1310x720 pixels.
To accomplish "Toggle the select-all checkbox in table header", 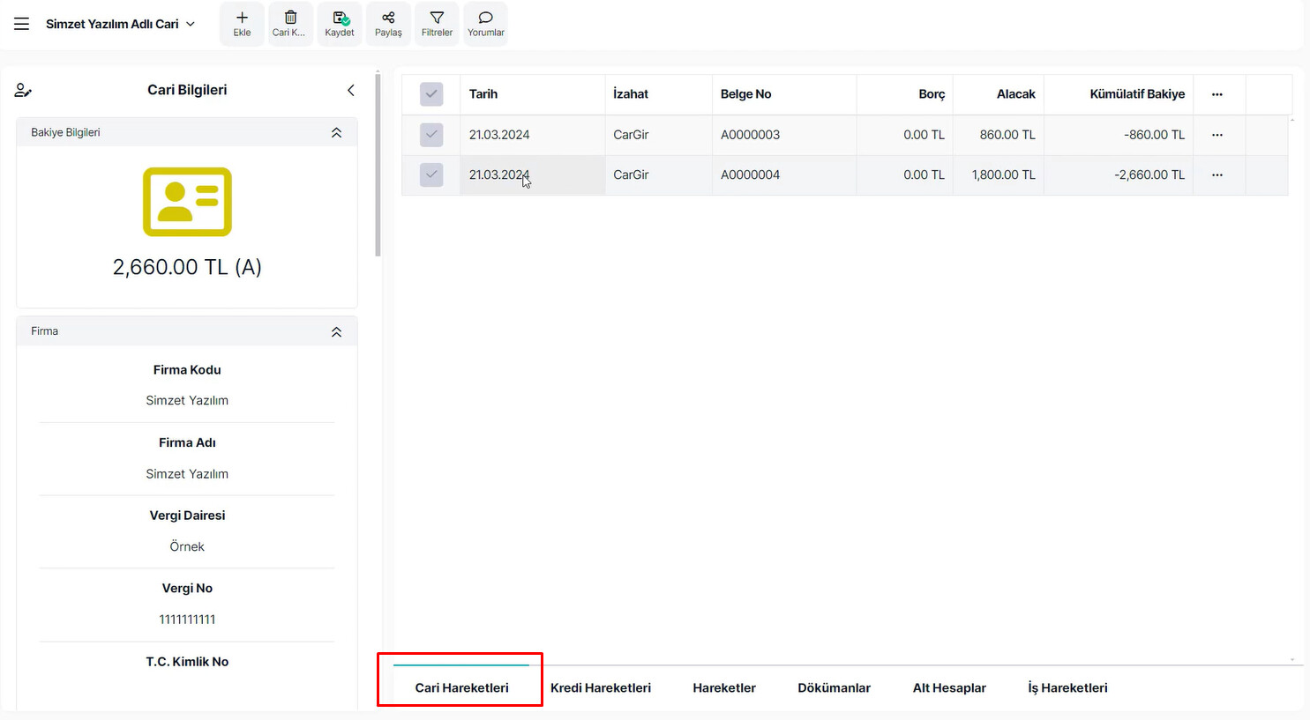I will click(431, 94).
